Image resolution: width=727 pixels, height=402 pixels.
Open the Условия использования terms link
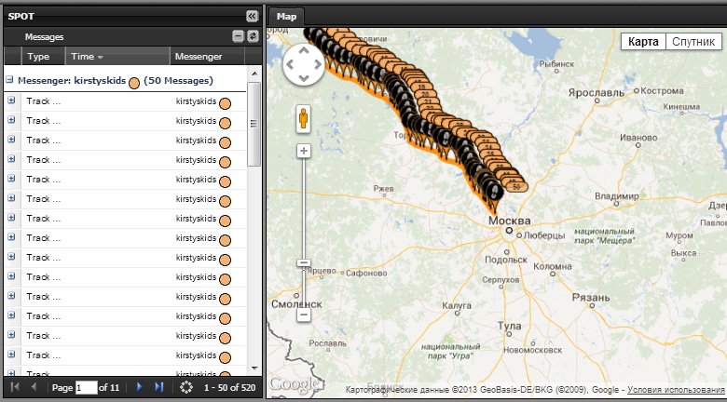tap(676, 390)
